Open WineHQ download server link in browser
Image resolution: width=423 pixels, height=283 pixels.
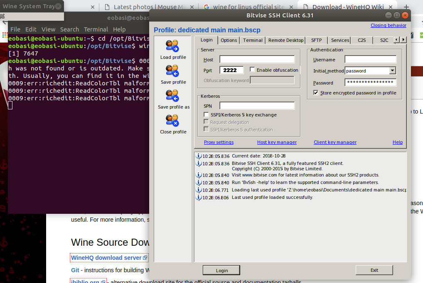[109, 258]
